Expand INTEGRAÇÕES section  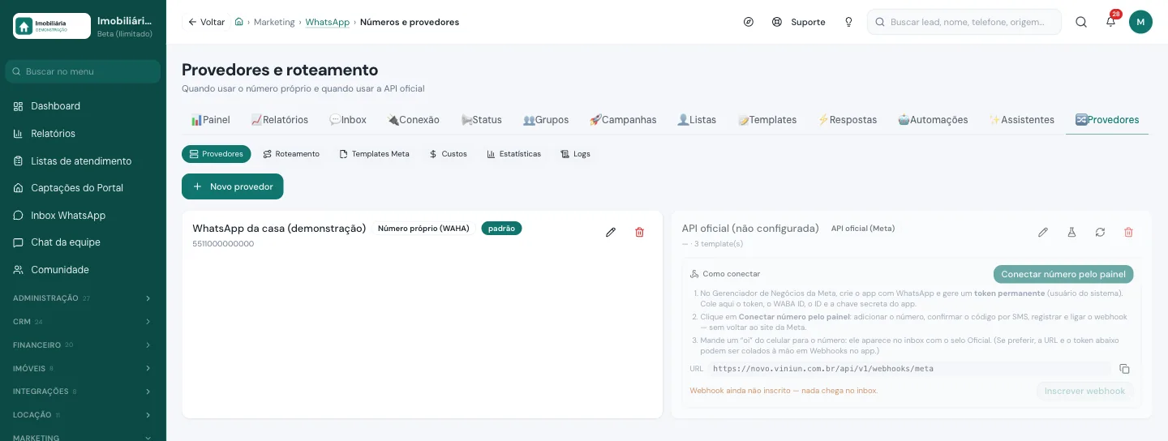[x=83, y=392]
